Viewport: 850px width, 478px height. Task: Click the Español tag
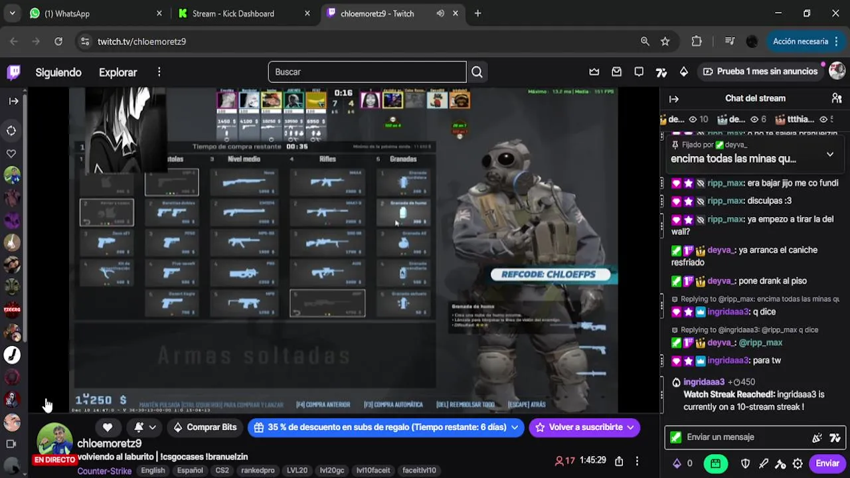[x=190, y=471]
